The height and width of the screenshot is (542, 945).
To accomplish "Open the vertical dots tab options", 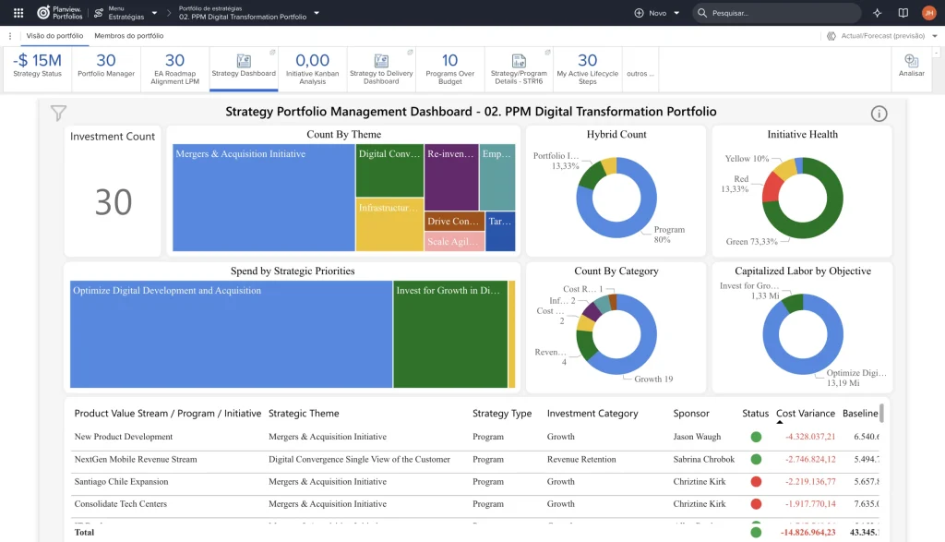I will click(x=10, y=36).
